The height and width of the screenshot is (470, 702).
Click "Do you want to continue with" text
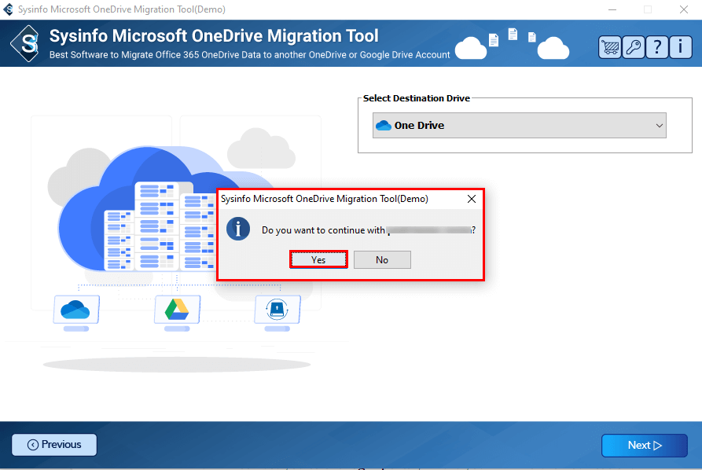pyautogui.click(x=323, y=230)
